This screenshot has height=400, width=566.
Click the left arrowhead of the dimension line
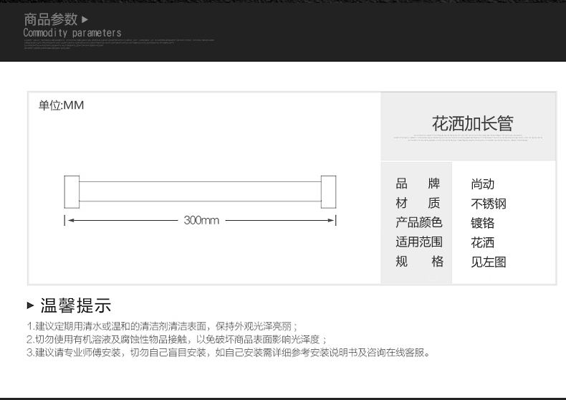click(70, 220)
